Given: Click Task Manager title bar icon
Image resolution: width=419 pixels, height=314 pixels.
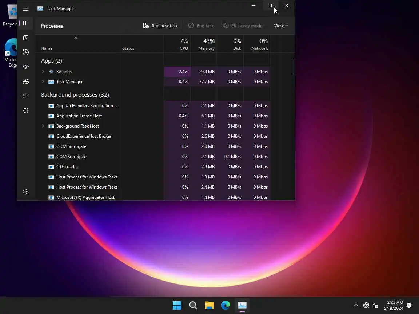Looking at the screenshot, I should (x=40, y=9).
